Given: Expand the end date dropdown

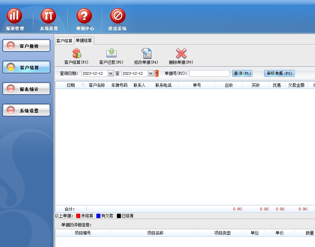Looking at the screenshot, I should click(150, 73).
